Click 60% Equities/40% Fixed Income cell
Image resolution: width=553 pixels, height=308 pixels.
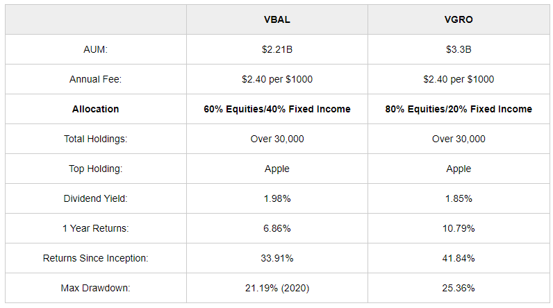[x=277, y=109]
